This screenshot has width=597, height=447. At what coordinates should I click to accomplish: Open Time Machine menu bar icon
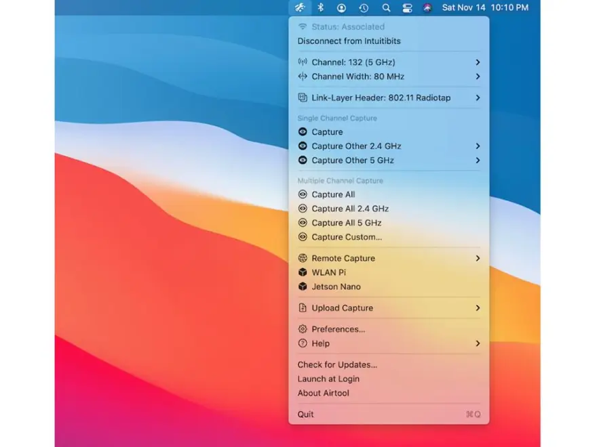(x=364, y=8)
